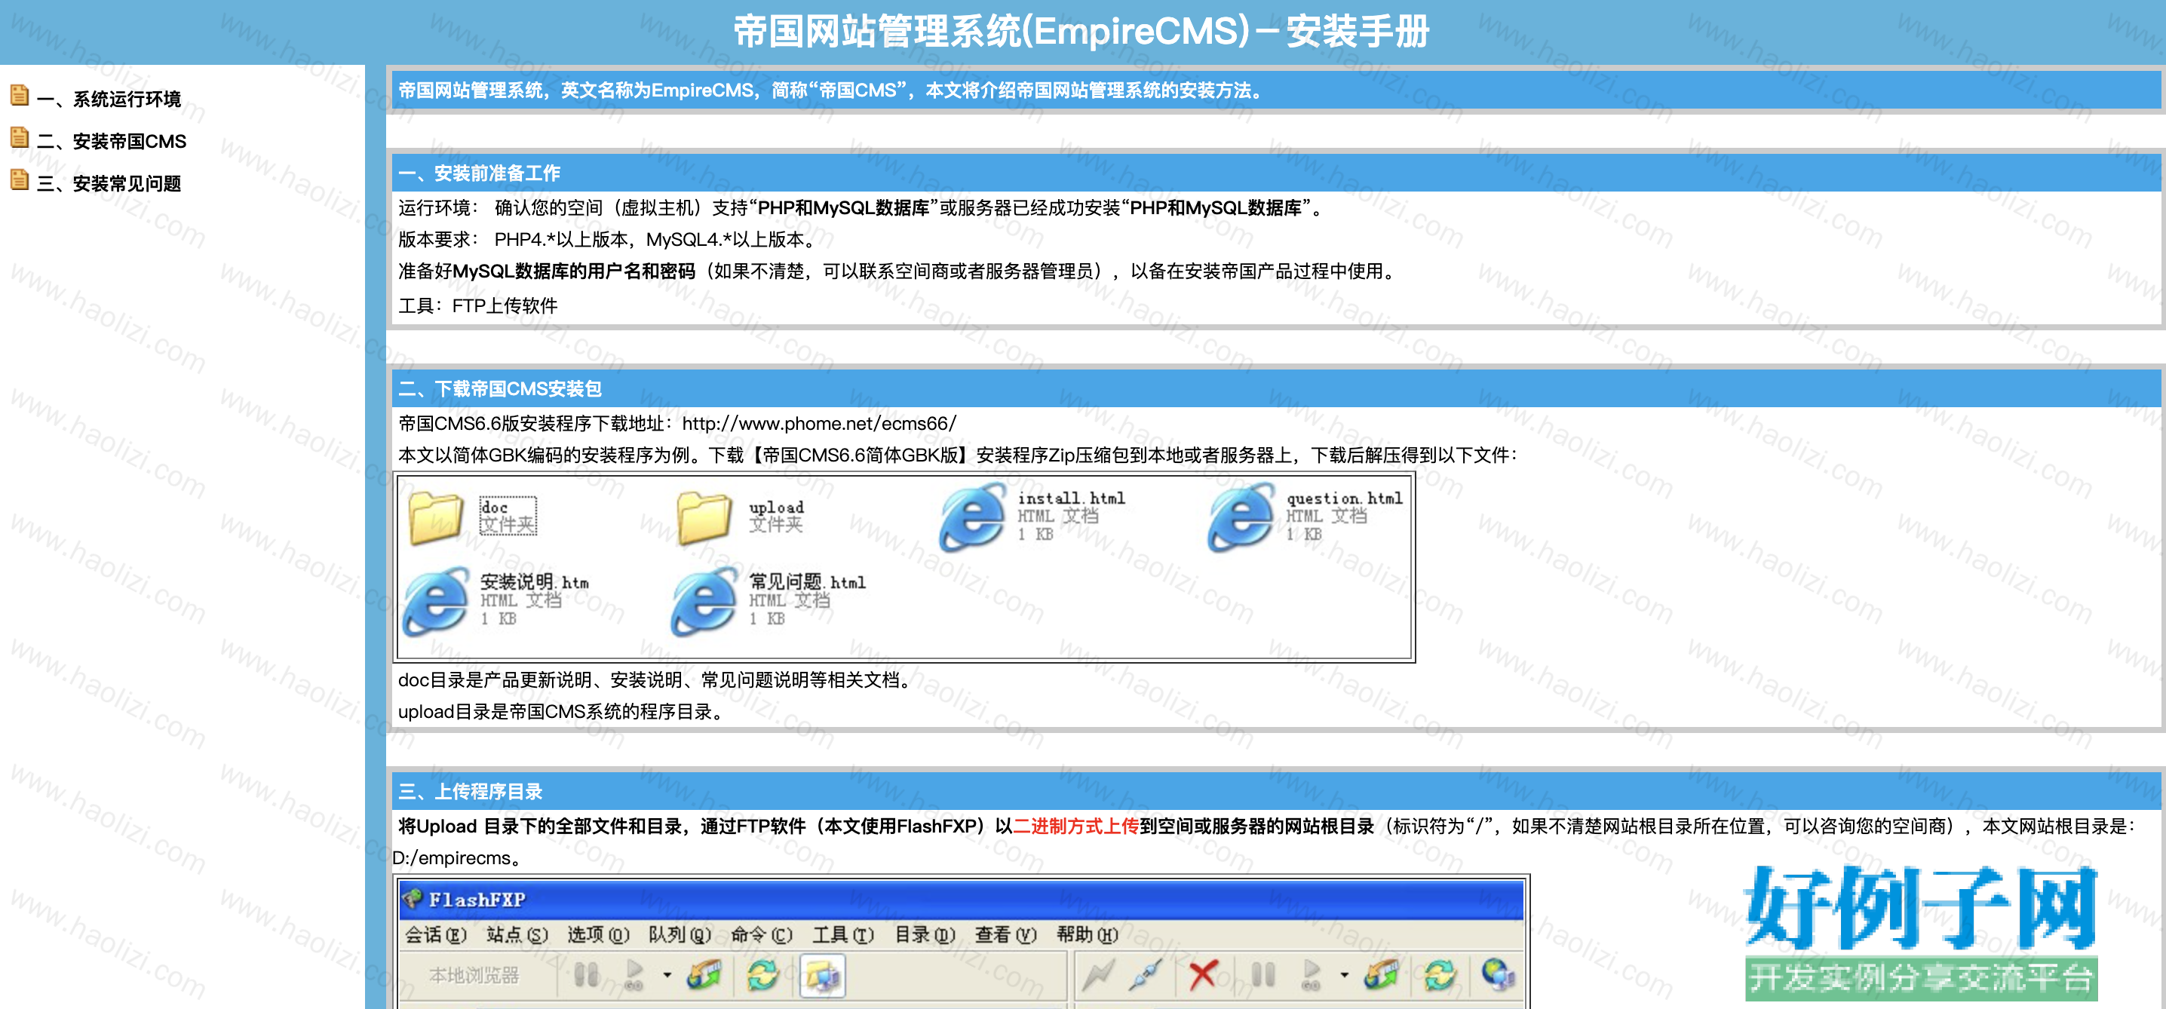This screenshot has width=2166, height=1009.
Task: Open the 帮助(H) menu in FlashFXP
Action: tap(1088, 935)
